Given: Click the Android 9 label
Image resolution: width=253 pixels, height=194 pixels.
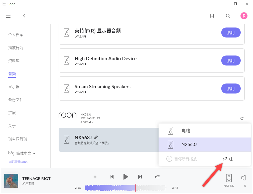Looking at the screenshot, I should (87, 122).
